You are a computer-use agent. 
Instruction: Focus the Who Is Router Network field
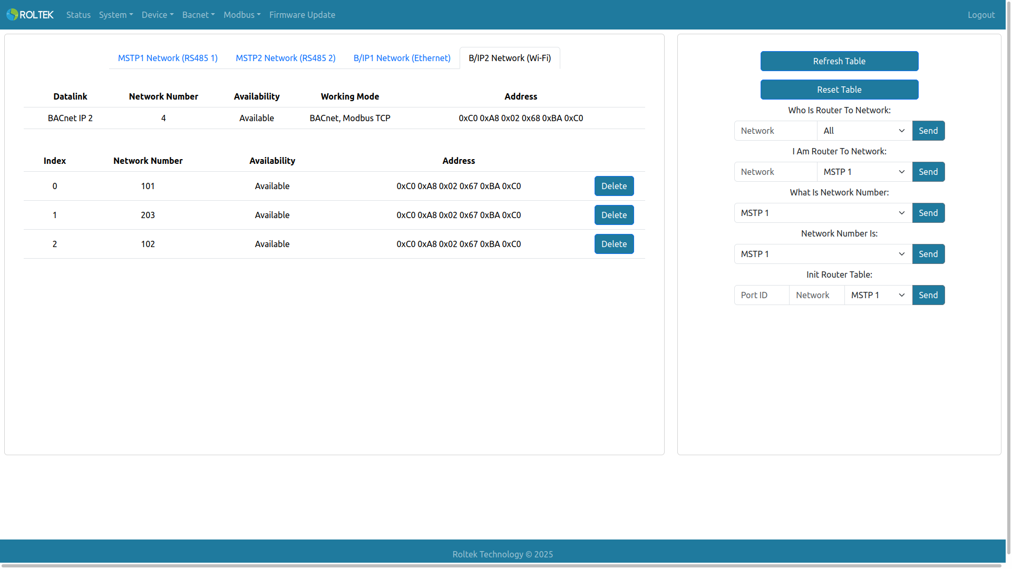click(x=775, y=131)
